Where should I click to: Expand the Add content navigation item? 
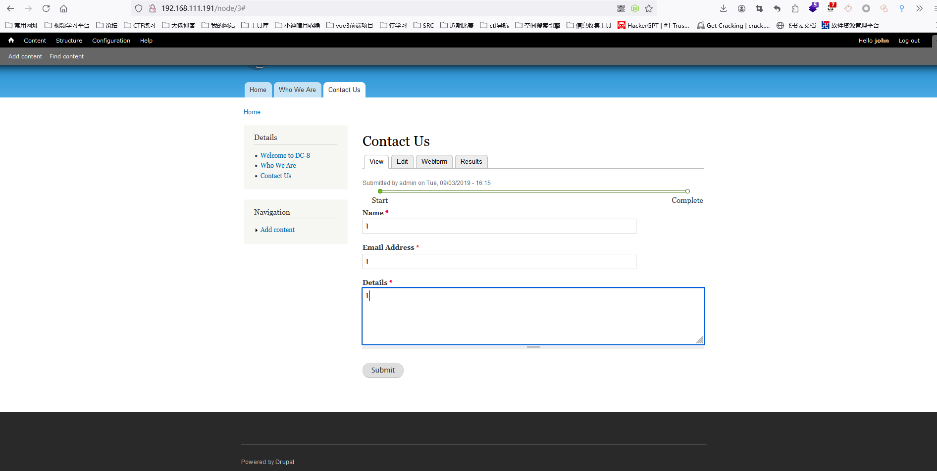(277, 230)
